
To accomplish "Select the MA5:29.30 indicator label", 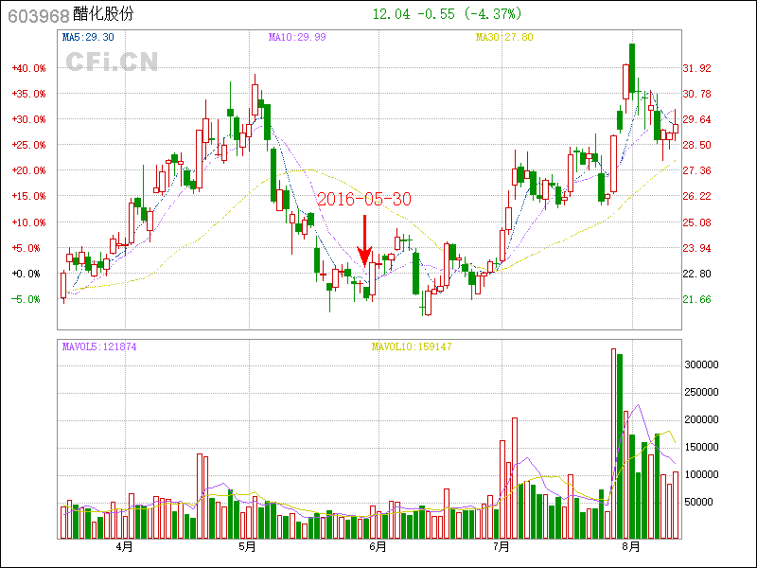I will point(88,37).
